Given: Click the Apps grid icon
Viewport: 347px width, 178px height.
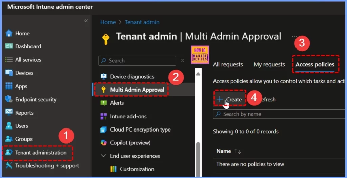Looking at the screenshot, I should pyautogui.click(x=9, y=86).
